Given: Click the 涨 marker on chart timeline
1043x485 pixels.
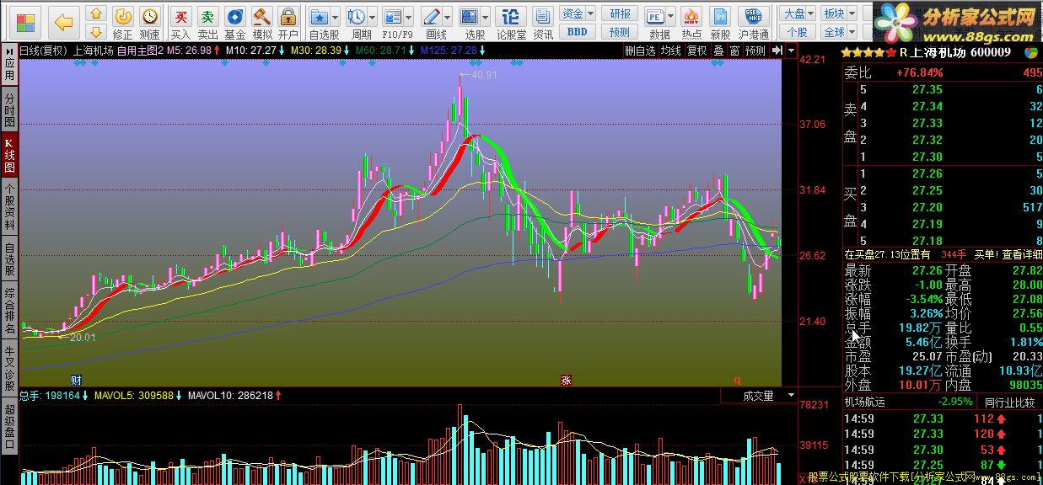Looking at the screenshot, I should point(566,380).
